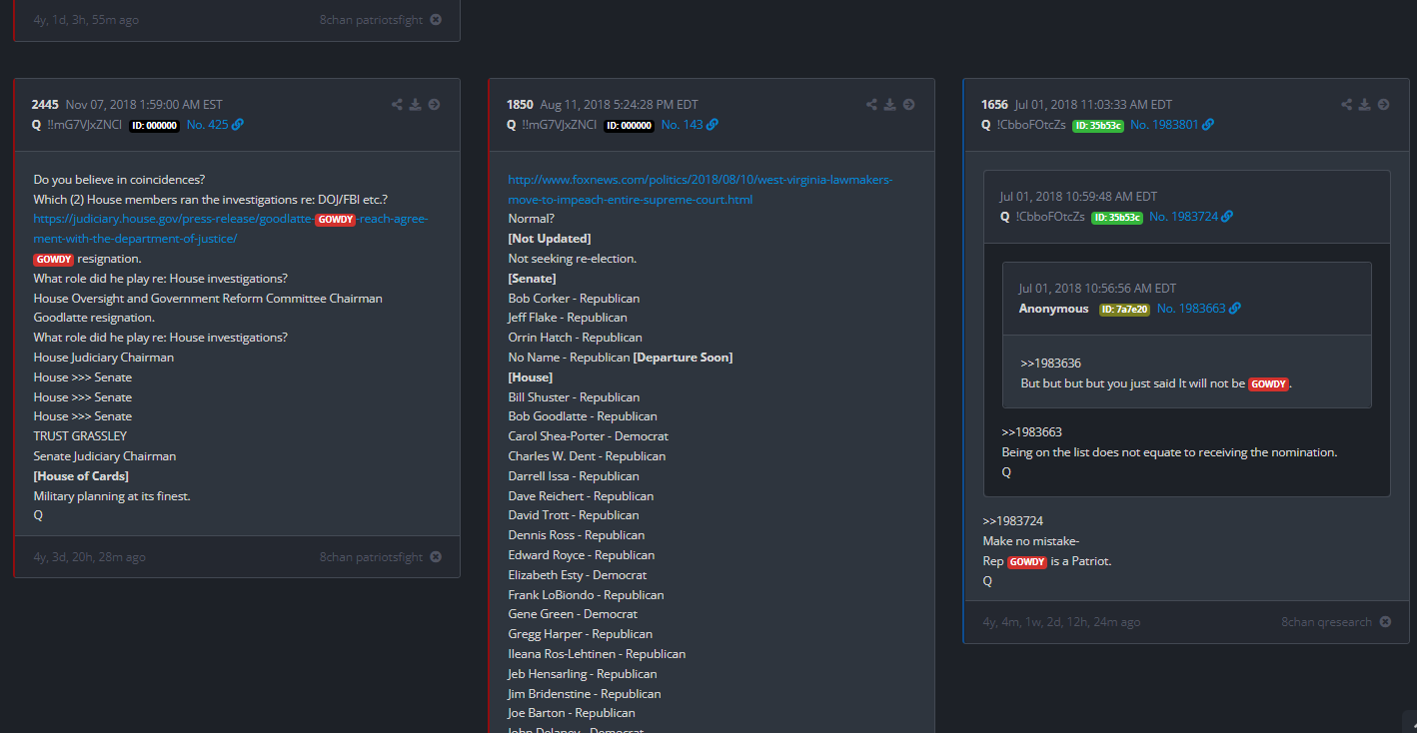
Task: Click the '8chan qresearch' board label
Action: 1327,622
